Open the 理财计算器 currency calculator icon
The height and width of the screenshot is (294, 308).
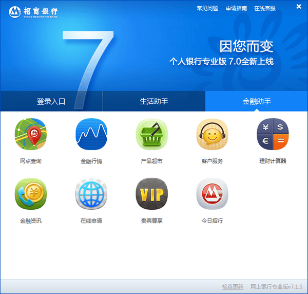pyautogui.click(x=273, y=135)
